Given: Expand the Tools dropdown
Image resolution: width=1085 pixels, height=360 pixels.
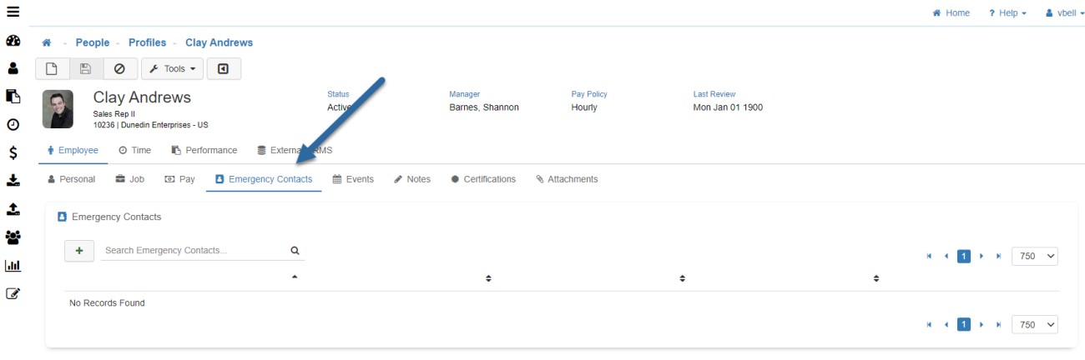Looking at the screenshot, I should (172, 68).
